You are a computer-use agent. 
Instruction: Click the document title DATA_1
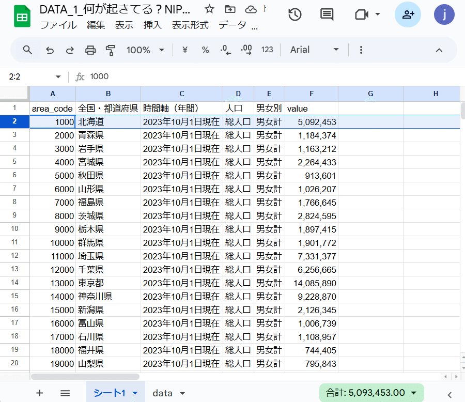click(x=115, y=10)
